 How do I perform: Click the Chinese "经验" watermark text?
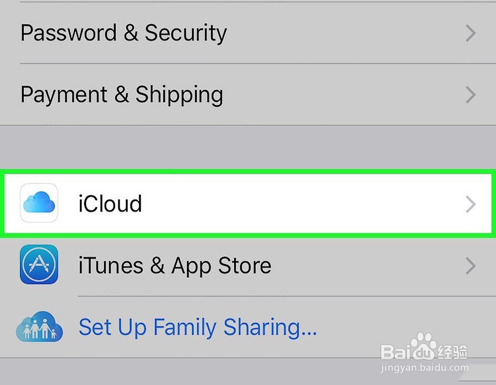click(453, 350)
